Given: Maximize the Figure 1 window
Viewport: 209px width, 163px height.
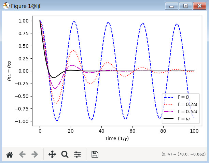Looking at the screenshot, I should (x=185, y=6).
